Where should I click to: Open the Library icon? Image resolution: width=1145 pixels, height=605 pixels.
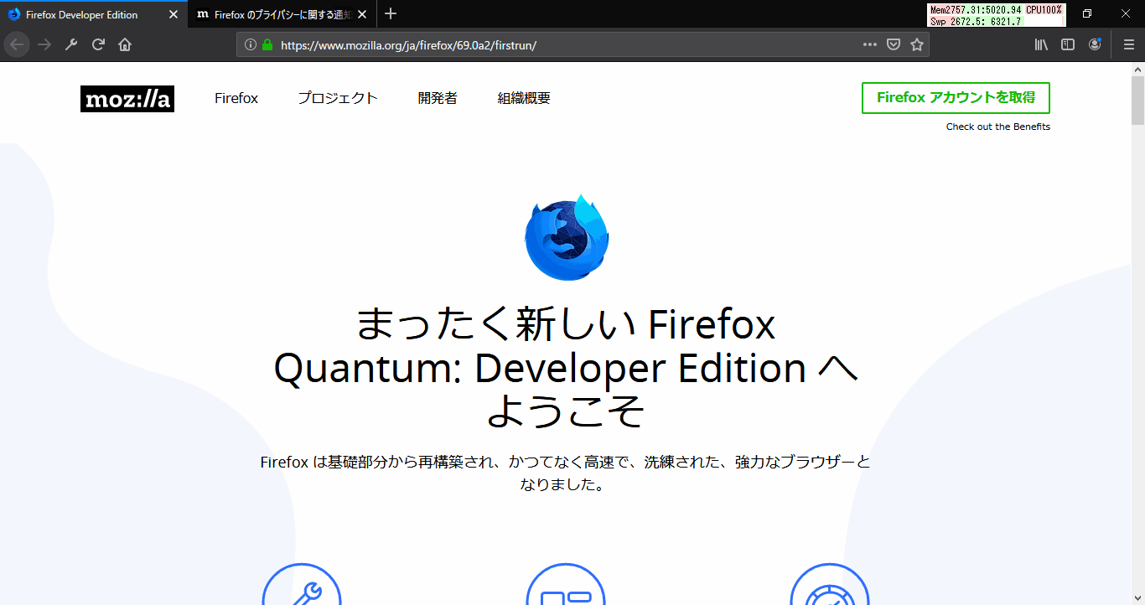[1041, 44]
